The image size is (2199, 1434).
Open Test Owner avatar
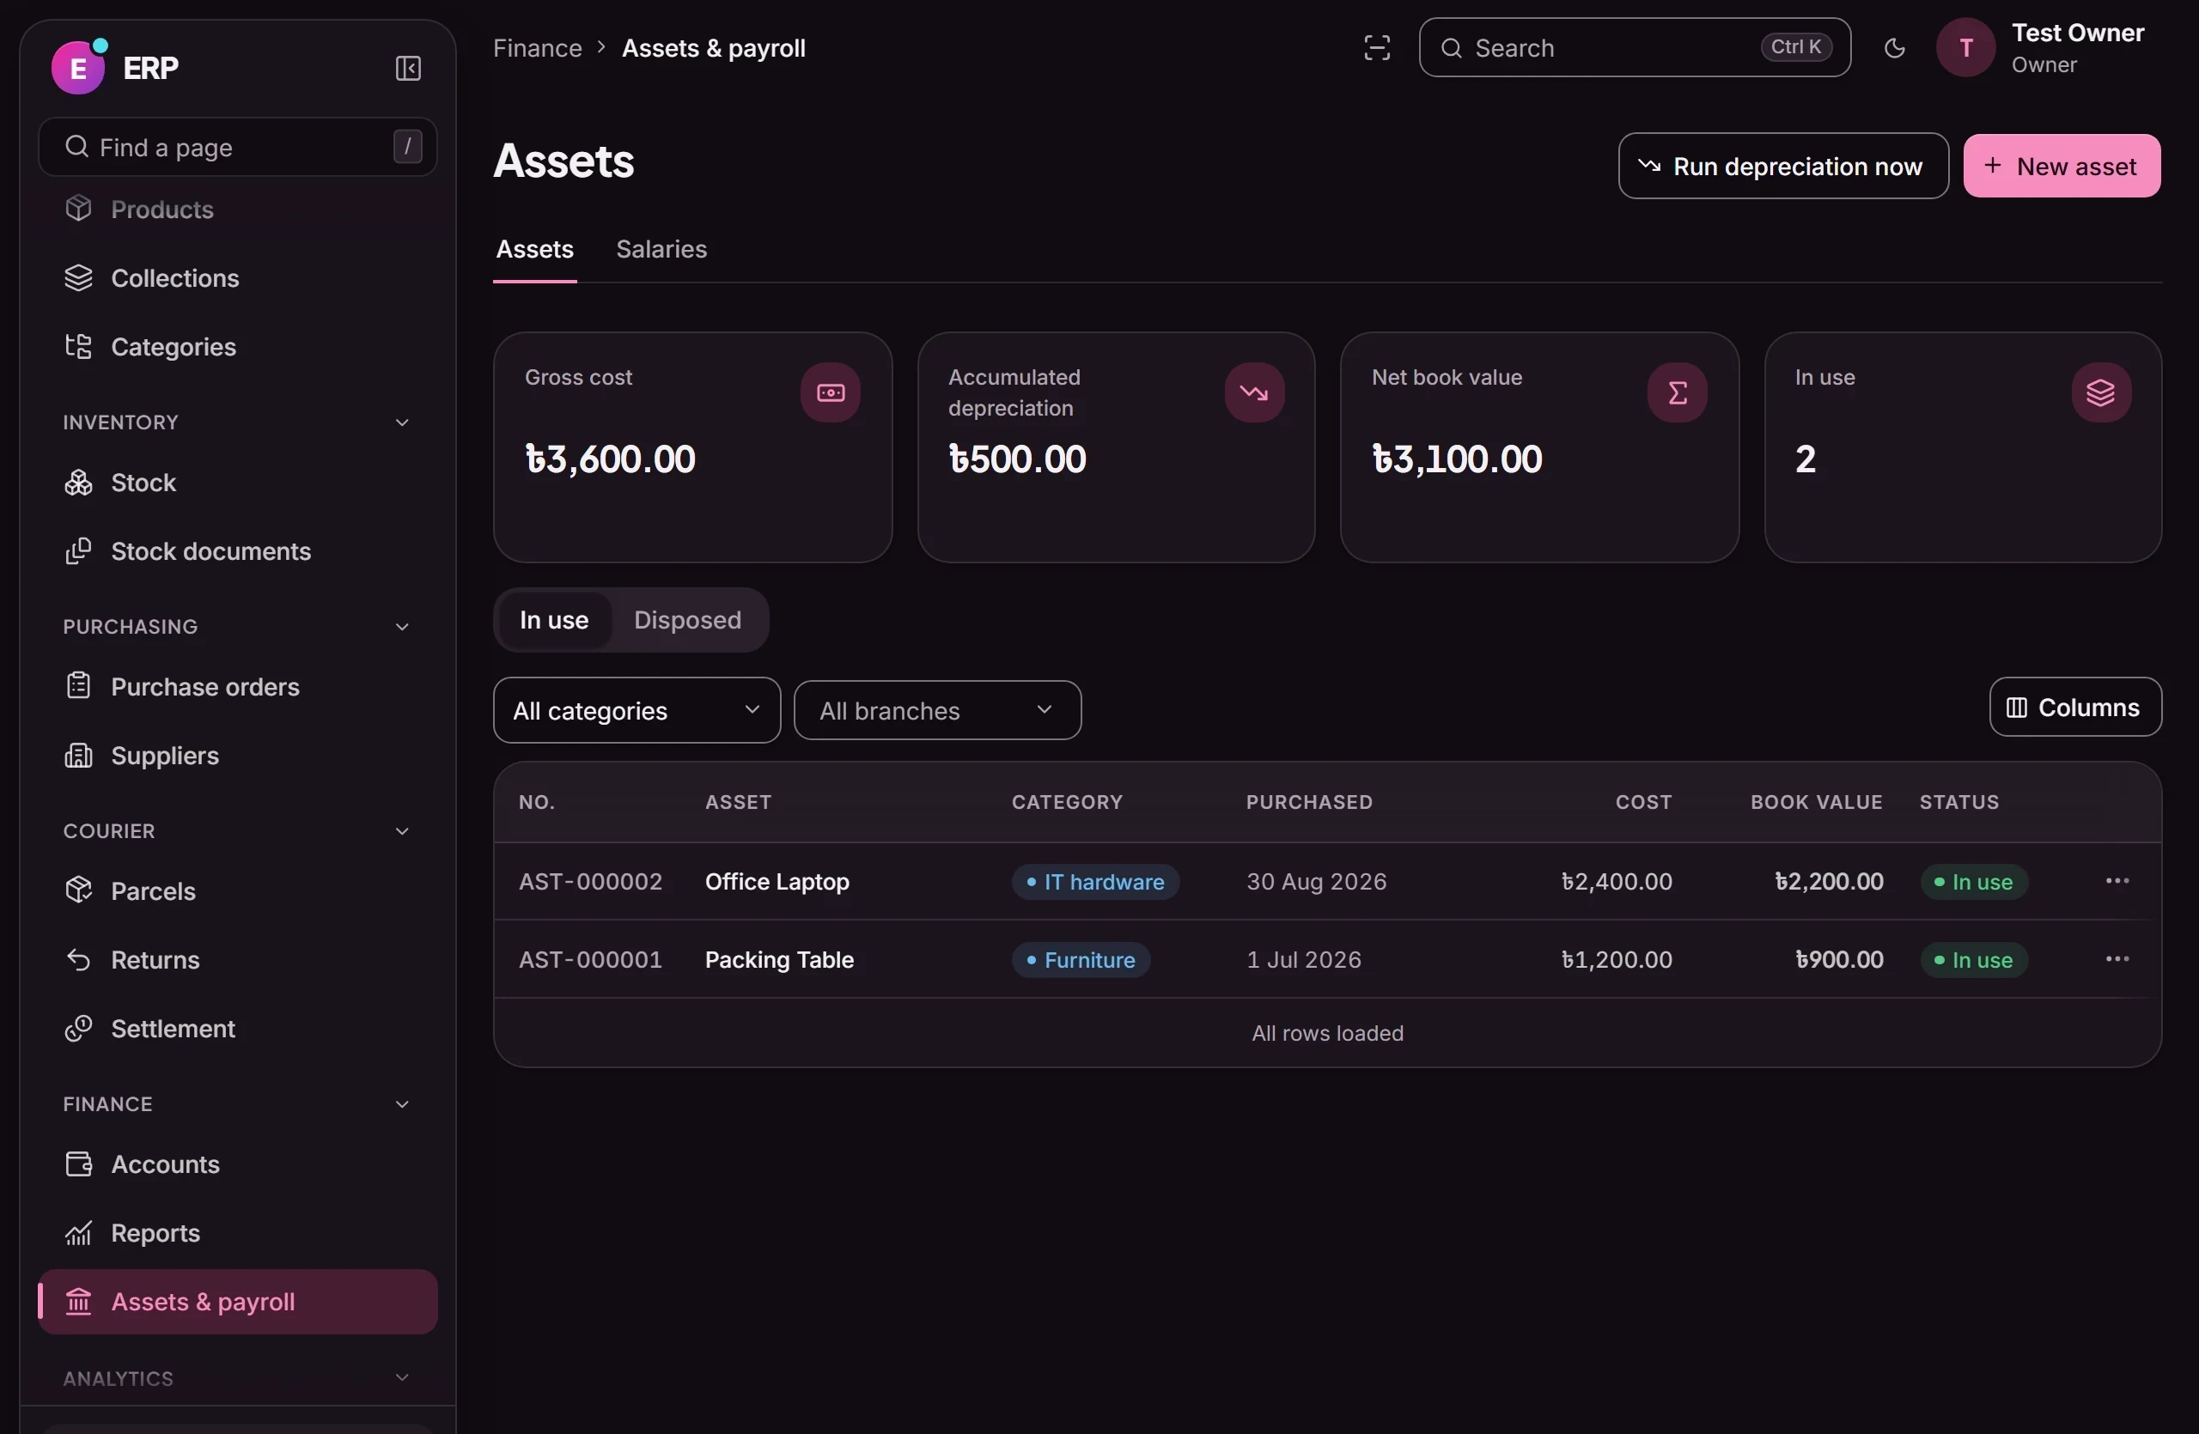1965,48
